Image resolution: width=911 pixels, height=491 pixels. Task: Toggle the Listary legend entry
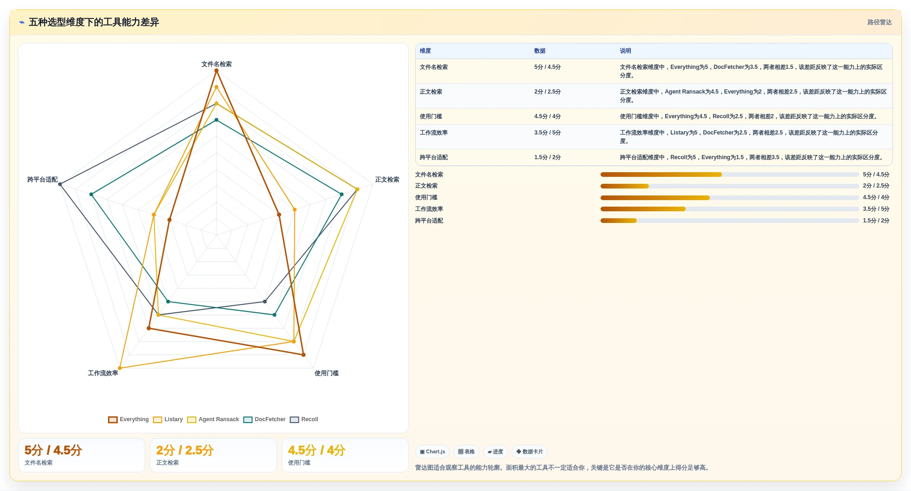tap(168, 419)
